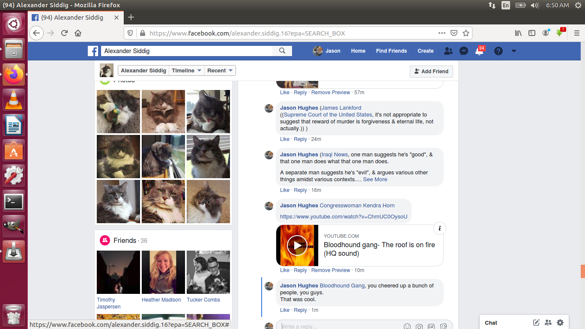Screen dimensions: 585x329
Task: Click the Add Friend button
Action: (431, 72)
